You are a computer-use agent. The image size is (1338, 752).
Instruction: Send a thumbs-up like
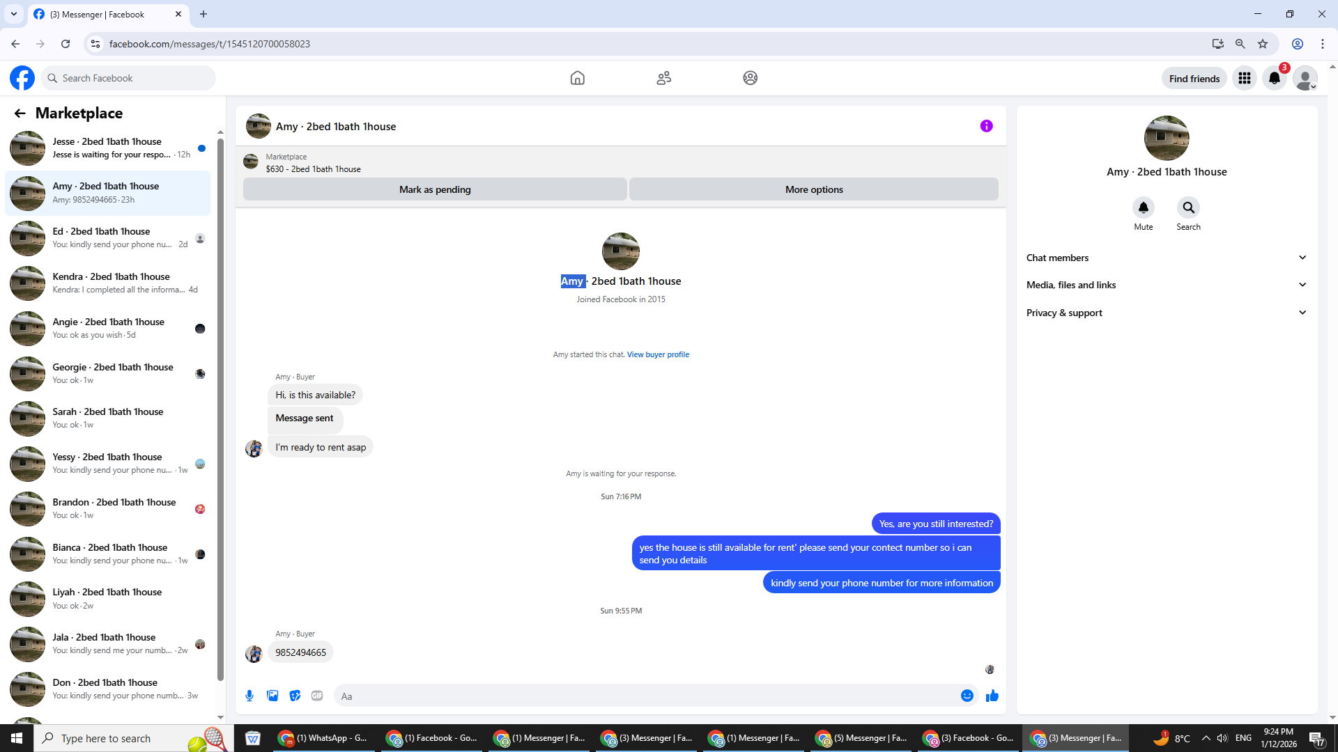tap(992, 696)
